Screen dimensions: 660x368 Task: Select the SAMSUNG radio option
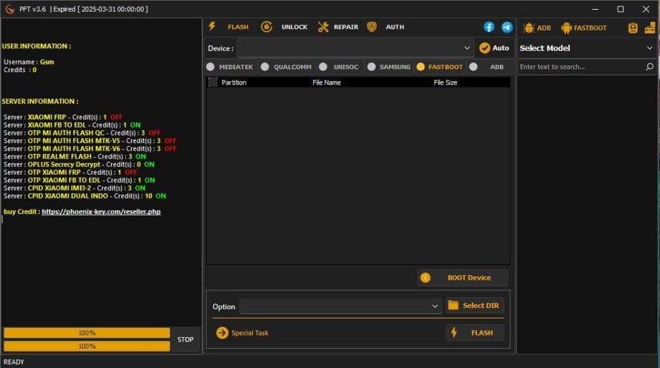click(x=371, y=66)
